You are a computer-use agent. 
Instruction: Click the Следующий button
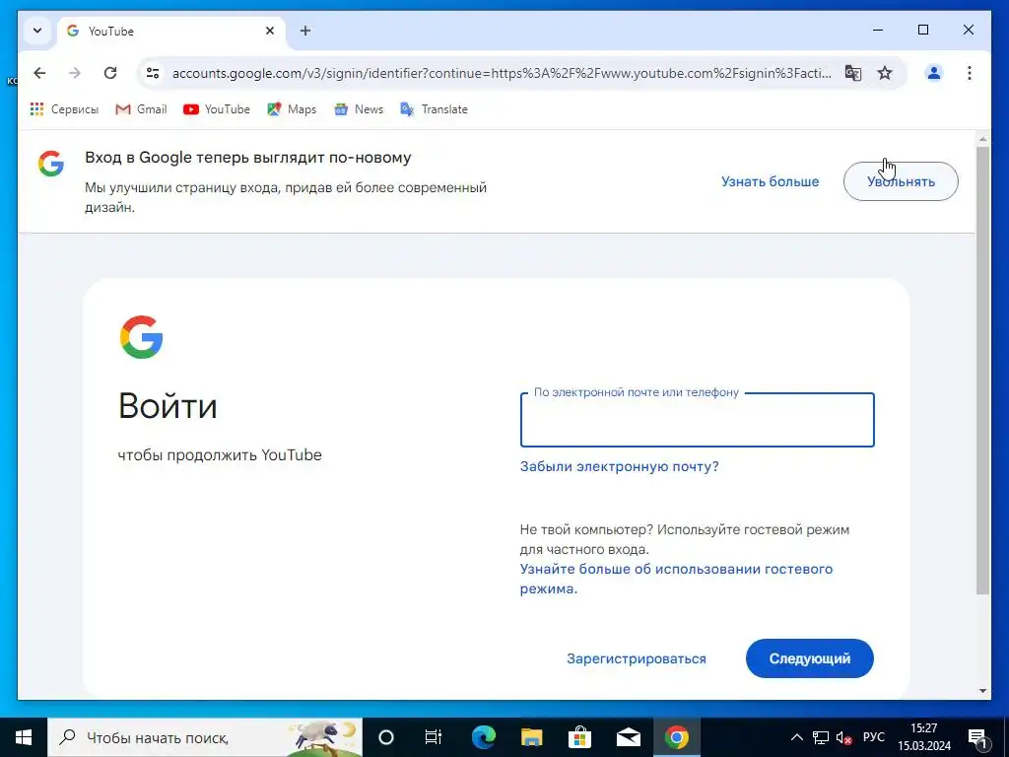(x=810, y=658)
